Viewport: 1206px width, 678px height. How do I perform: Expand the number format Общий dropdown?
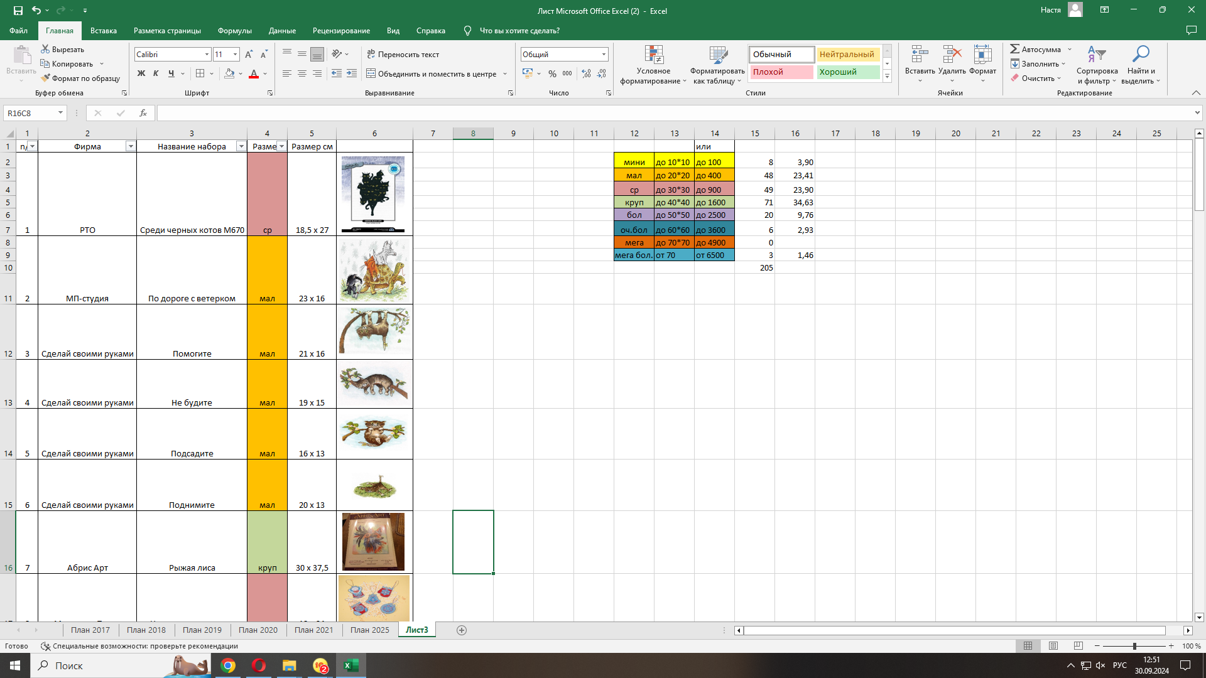coord(604,55)
